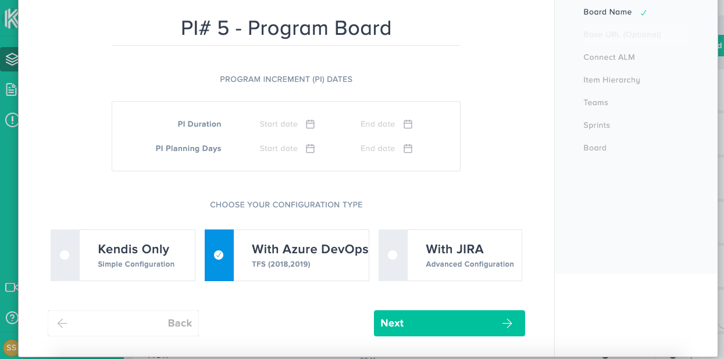This screenshot has width=724, height=359.
Task: Open calendar for PI Duration end date
Action: pyautogui.click(x=408, y=124)
